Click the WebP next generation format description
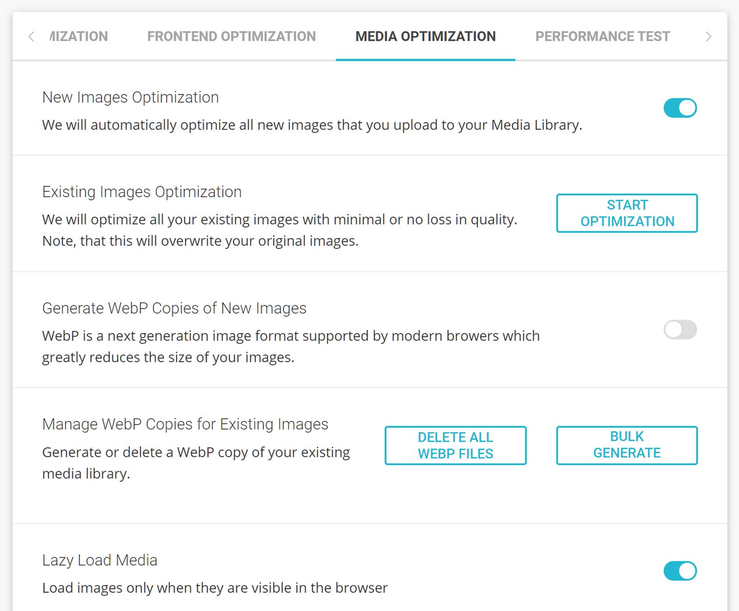Viewport: 739px width, 611px height. [x=291, y=346]
